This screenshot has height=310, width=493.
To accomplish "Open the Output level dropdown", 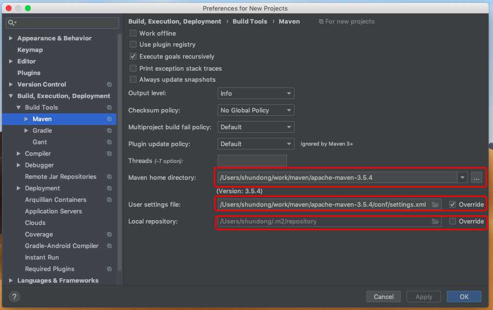I will (256, 93).
